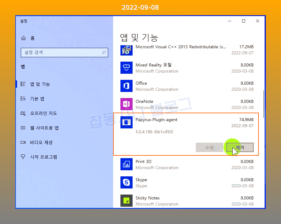
Task: Maximize the 설정 window
Action: pyautogui.click(x=244, y=21)
